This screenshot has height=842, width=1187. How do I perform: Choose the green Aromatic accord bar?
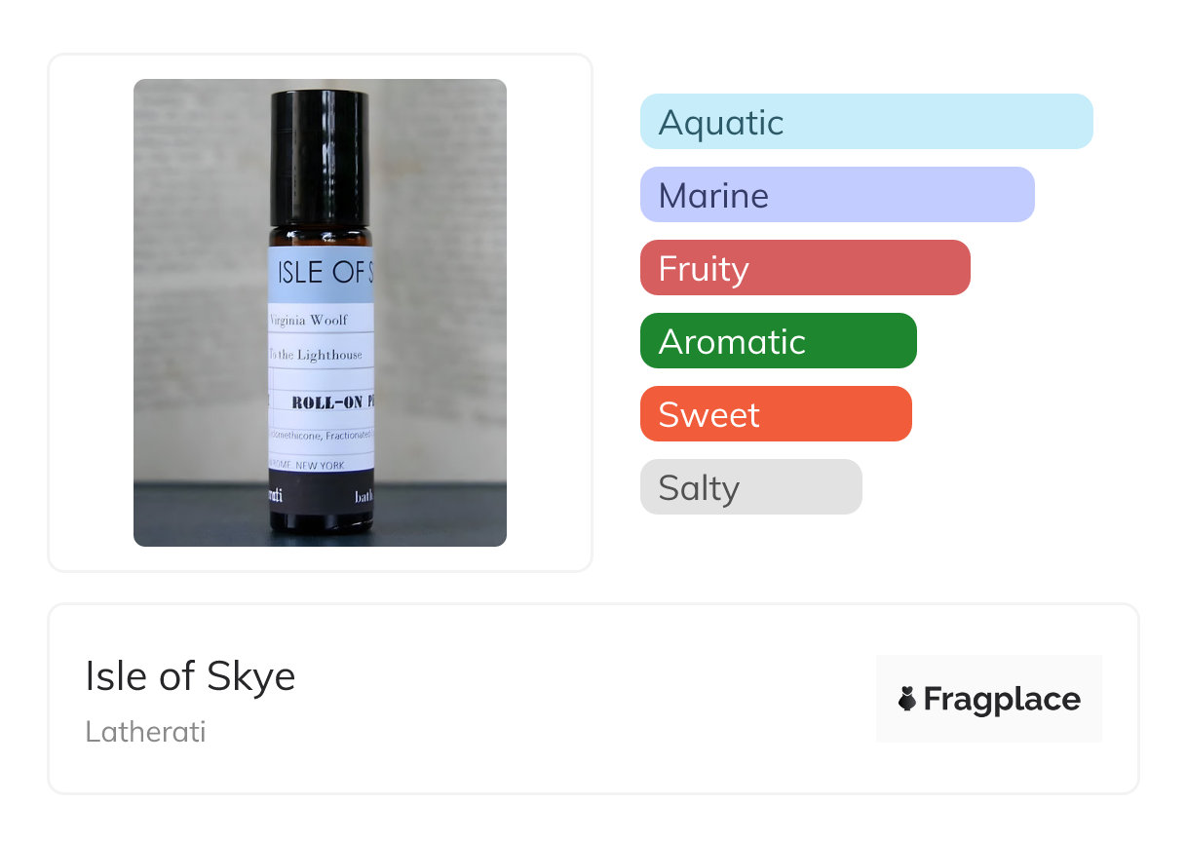pyautogui.click(x=778, y=341)
